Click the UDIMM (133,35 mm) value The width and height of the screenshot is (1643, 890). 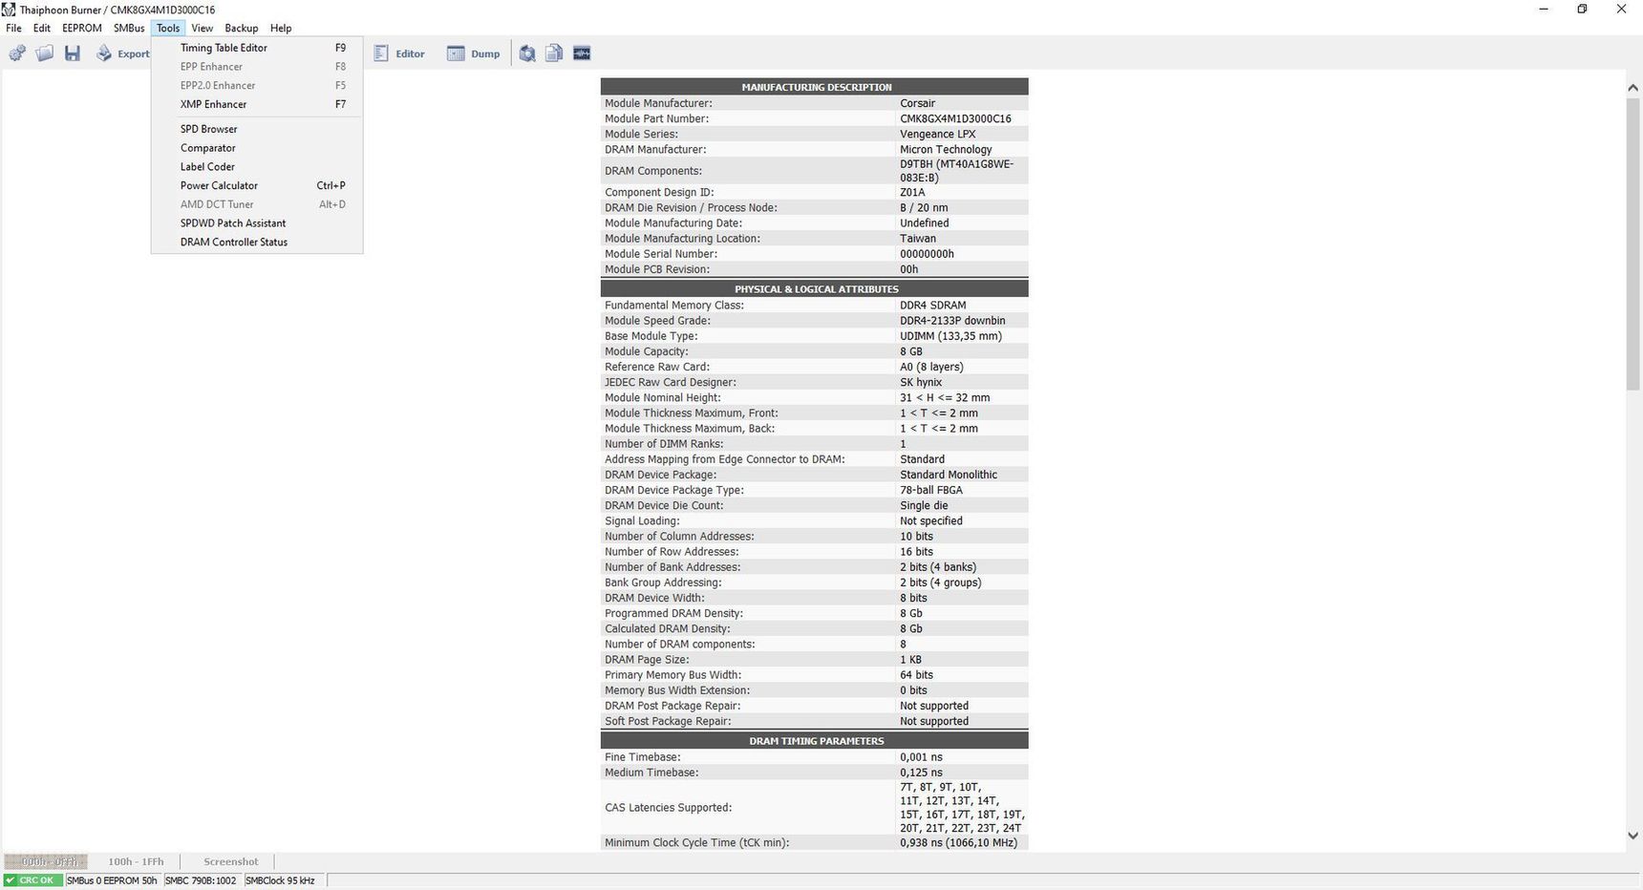point(950,336)
